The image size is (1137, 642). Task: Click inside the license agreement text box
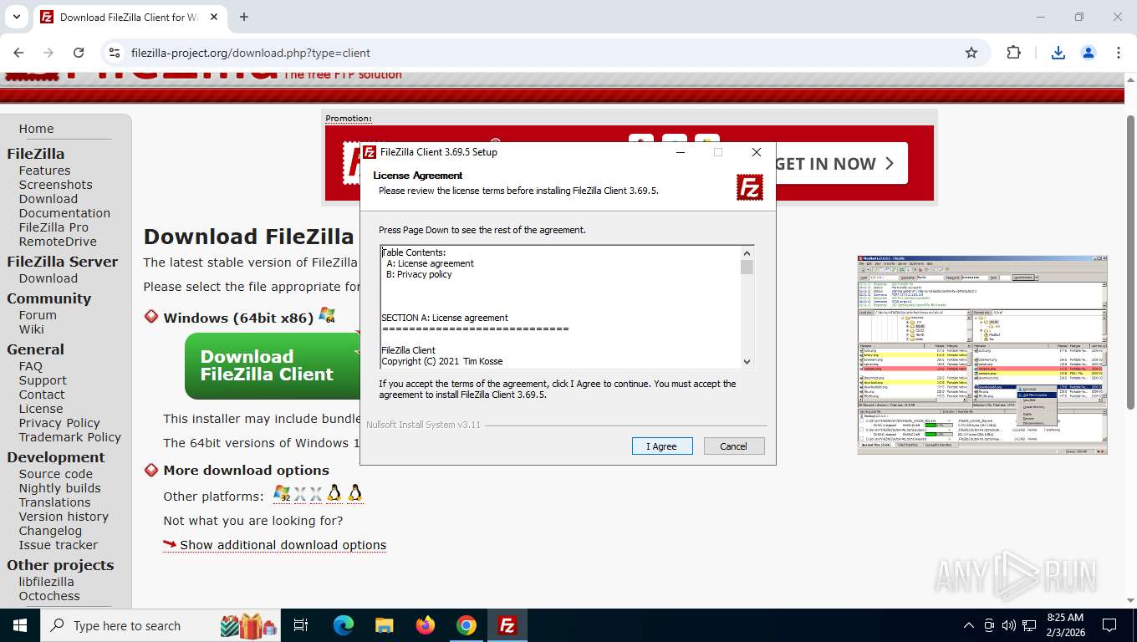coord(560,307)
